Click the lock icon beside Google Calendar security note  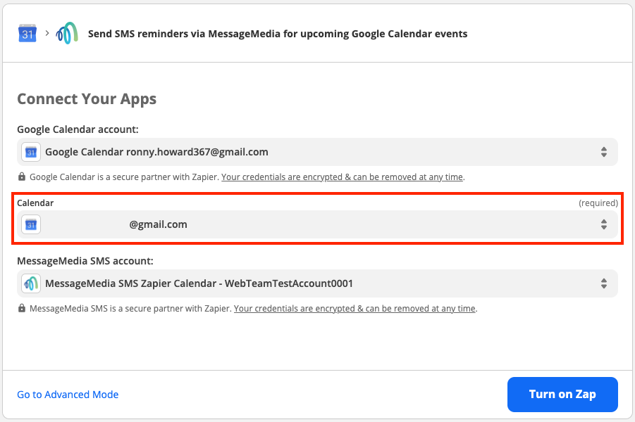point(22,177)
